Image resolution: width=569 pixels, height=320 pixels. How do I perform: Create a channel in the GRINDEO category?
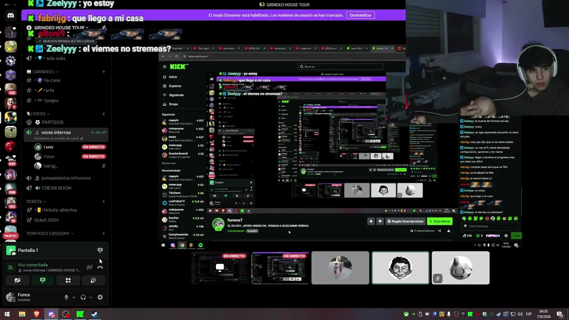[104, 72]
